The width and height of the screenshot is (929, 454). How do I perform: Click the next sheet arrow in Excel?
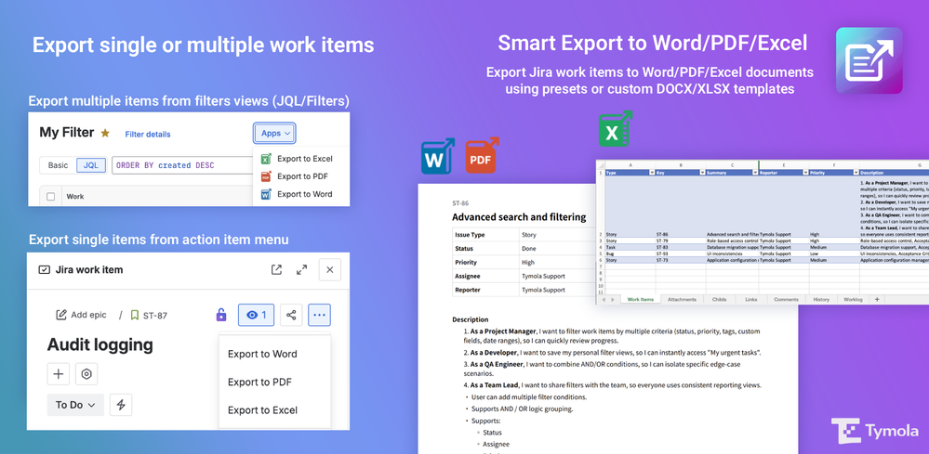click(x=613, y=300)
